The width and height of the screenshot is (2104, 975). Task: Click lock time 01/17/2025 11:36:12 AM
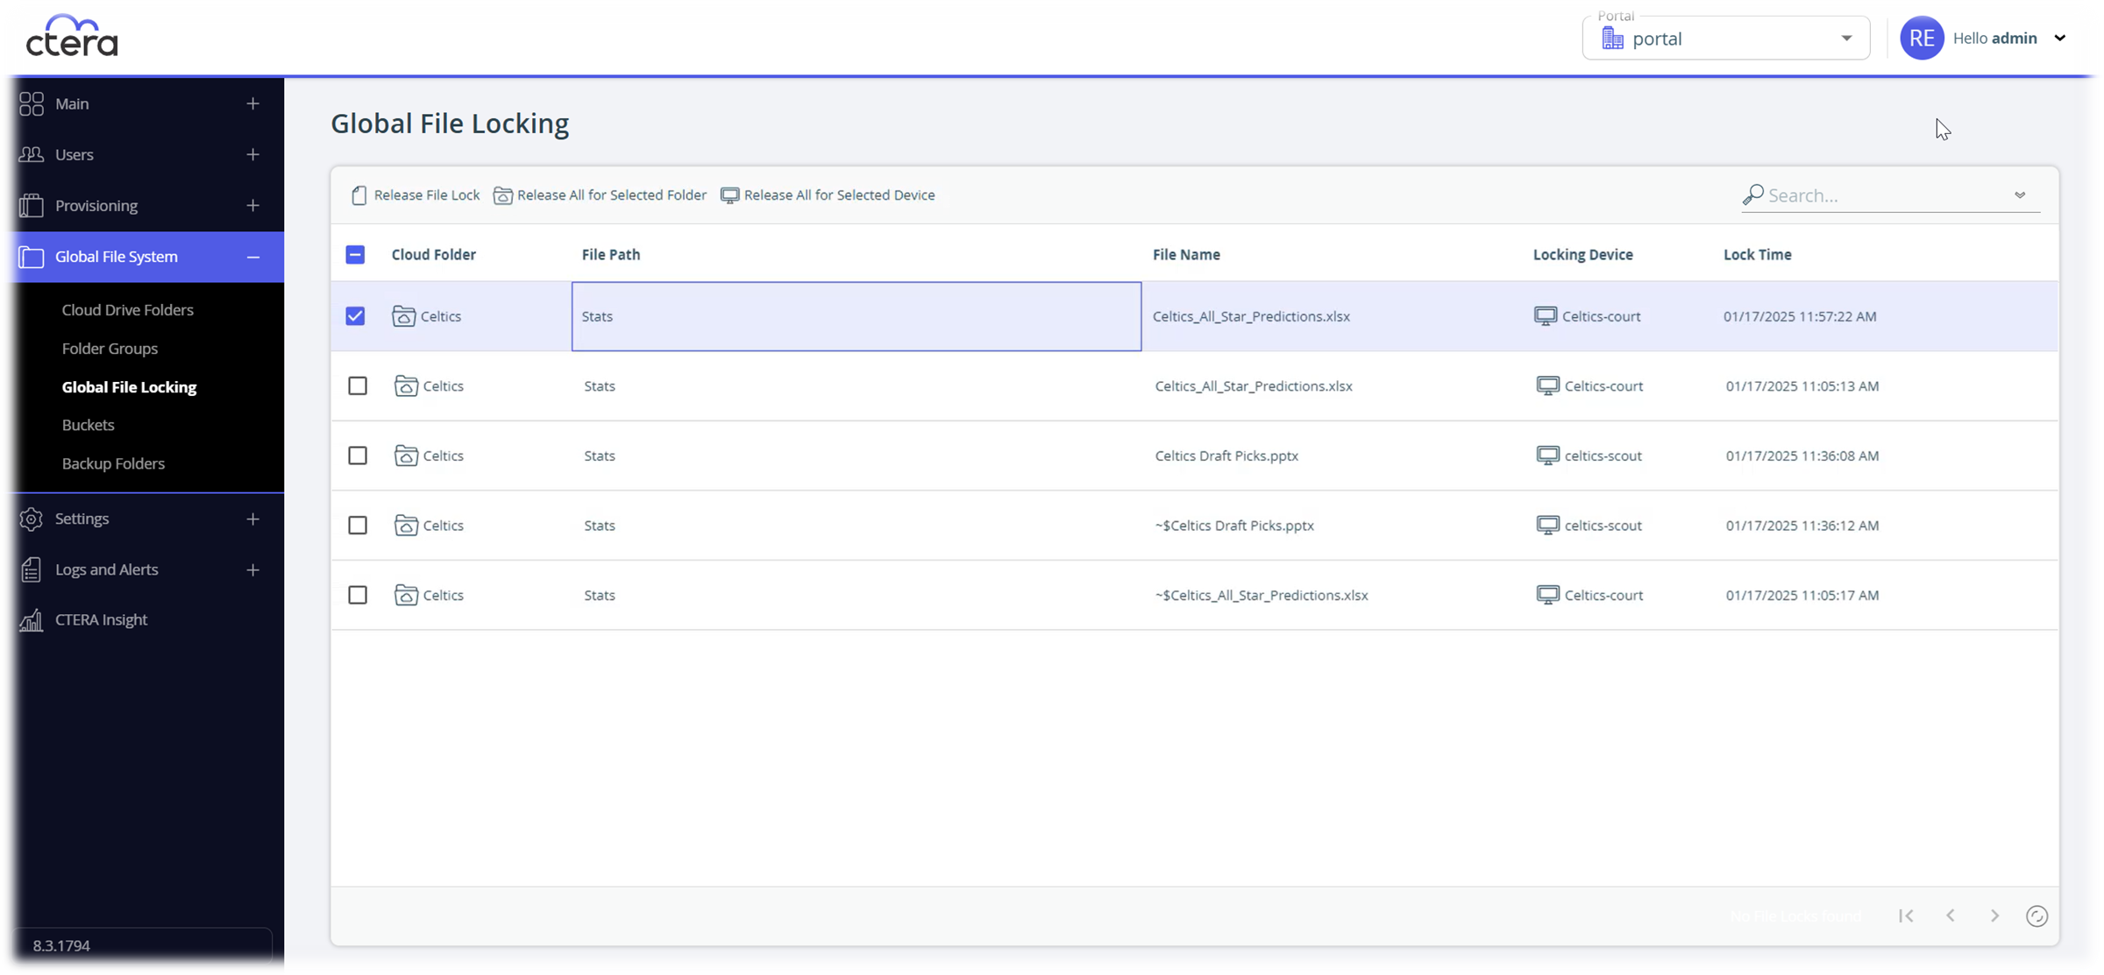[1802, 526]
